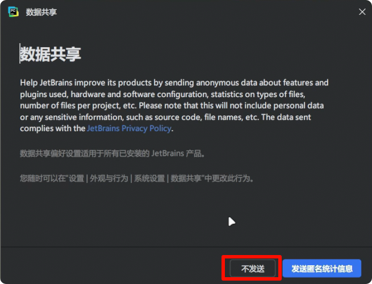Click the 'Help JetBrains improve' first line
This screenshot has height=284, width=372.
174,83
